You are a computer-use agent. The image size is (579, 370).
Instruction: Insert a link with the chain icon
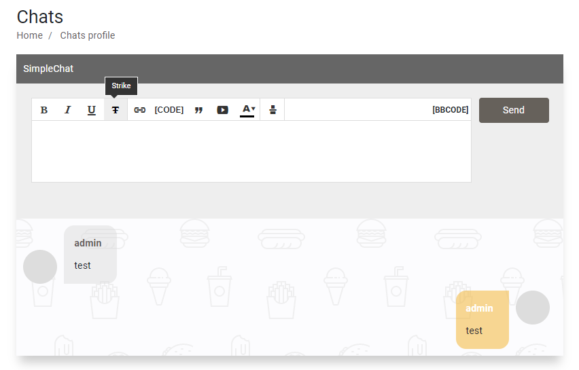[x=139, y=110]
